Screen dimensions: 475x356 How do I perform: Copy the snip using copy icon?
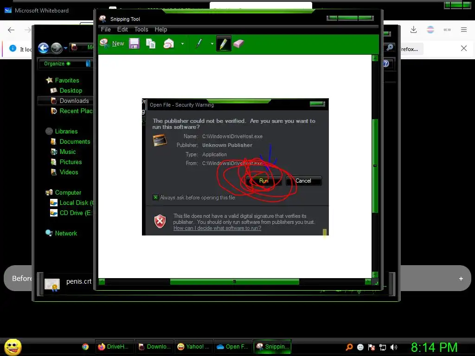151,44
